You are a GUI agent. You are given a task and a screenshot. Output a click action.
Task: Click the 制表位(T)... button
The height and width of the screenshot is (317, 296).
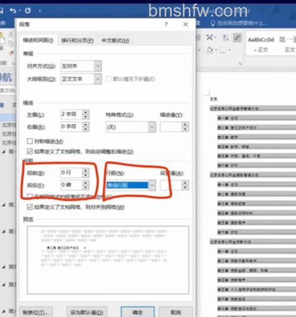[36, 312]
